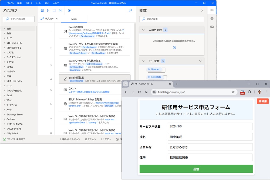Screen dimensions: 270x180
Task: Expand the ループ action group
Action: point(4,38)
